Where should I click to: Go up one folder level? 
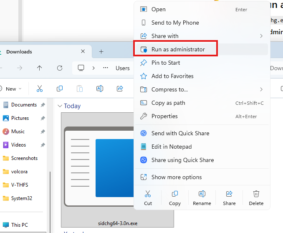click(39, 68)
